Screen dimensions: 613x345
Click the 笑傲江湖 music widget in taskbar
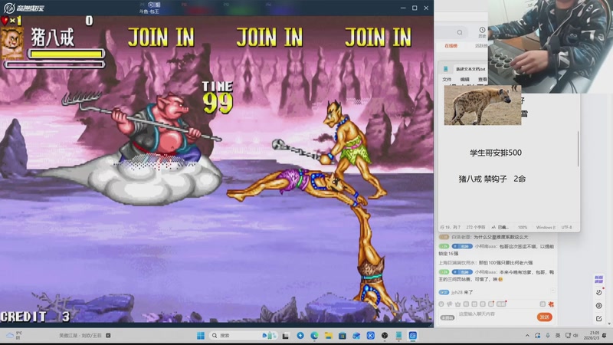84,336
